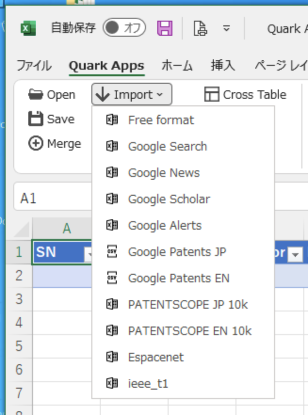Choose ieee_t1 import option
Viewport: 308px width, 415px height.
pyautogui.click(x=183, y=383)
